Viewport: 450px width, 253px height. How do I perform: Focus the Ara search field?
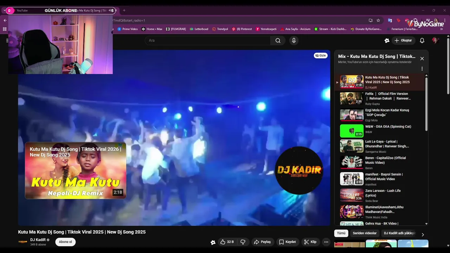pyautogui.click(x=208, y=40)
